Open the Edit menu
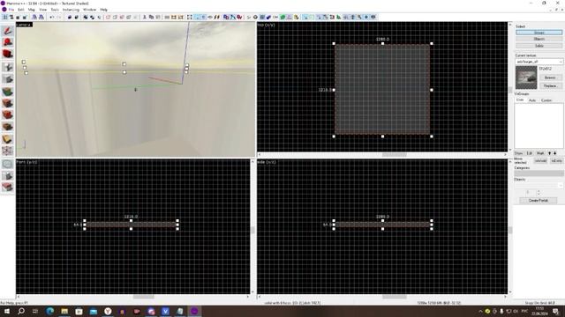This screenshot has height=317, width=565. (21, 10)
